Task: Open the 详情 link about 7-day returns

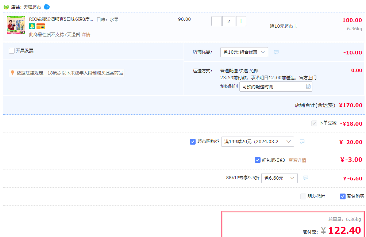Action: tap(86, 35)
